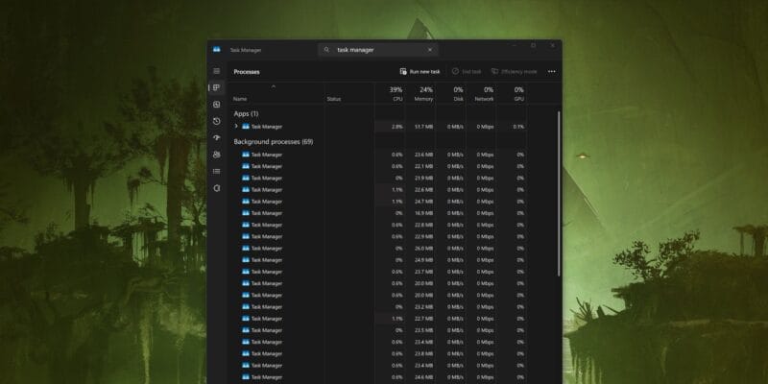768x384 pixels.
Task: Click the process icon in the 21.9 MB row
Action: [x=246, y=178]
